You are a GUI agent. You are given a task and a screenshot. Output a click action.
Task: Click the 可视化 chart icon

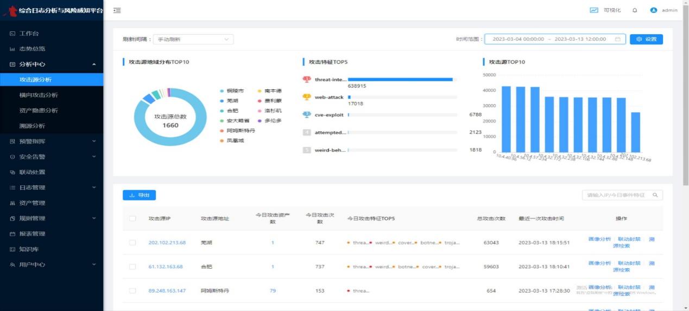(x=594, y=10)
